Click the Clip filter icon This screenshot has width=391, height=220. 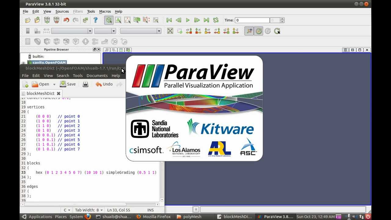(47, 42)
